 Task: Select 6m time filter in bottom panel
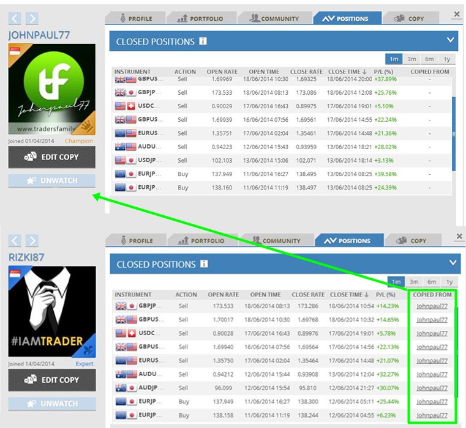[x=432, y=282]
